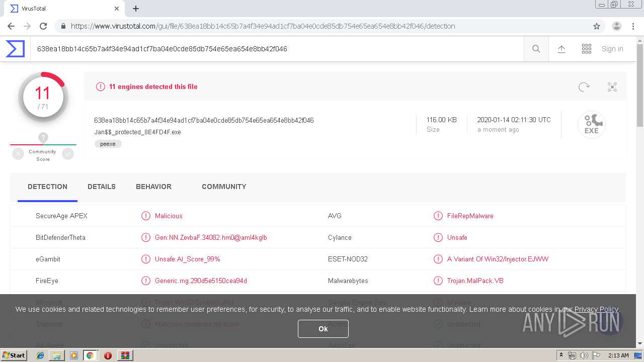This screenshot has width=644, height=362.
Task: Click the 116.00 KB size value
Action: [441, 120]
